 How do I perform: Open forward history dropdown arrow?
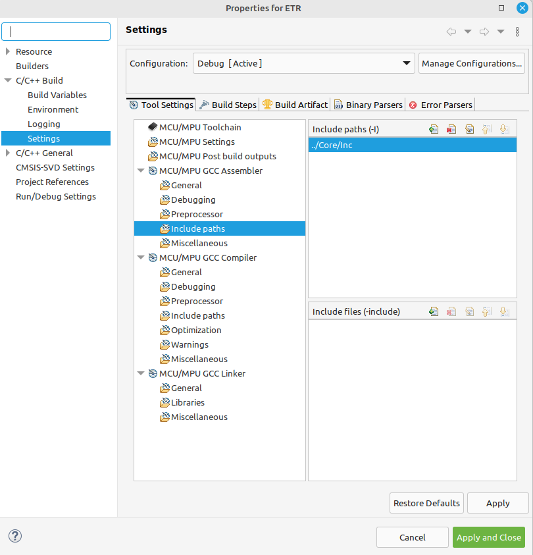coord(501,32)
